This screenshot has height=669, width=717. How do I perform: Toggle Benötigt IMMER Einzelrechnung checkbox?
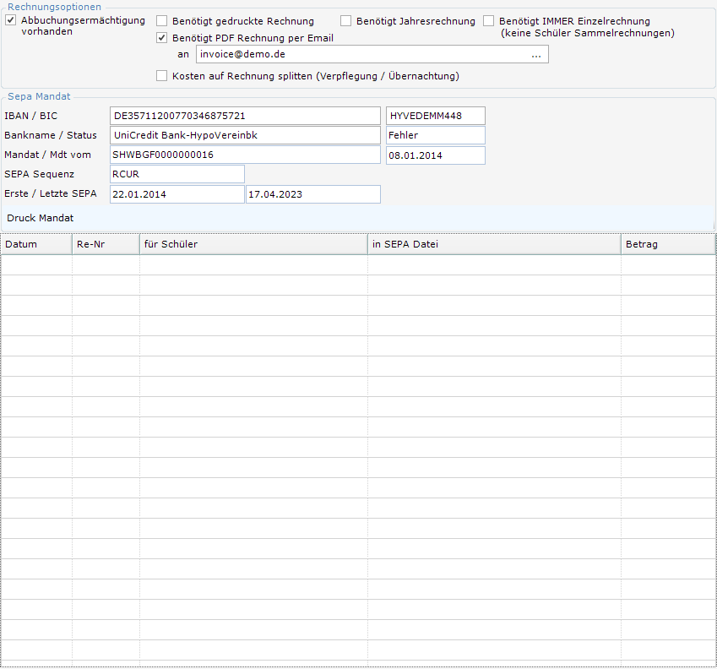[488, 21]
